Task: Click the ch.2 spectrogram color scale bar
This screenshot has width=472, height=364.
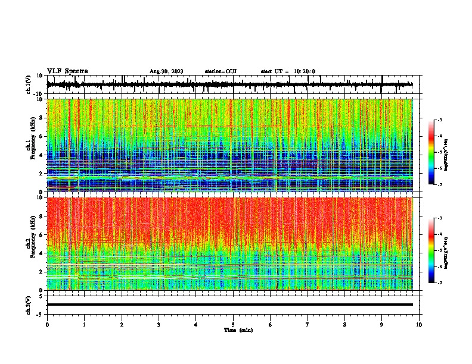Action: (431, 250)
